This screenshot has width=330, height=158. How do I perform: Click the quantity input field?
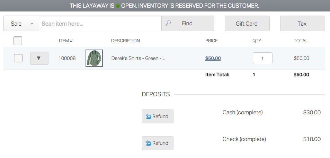click(x=262, y=58)
